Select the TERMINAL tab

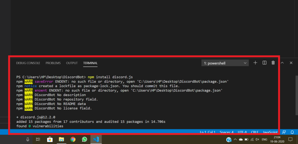(90, 63)
